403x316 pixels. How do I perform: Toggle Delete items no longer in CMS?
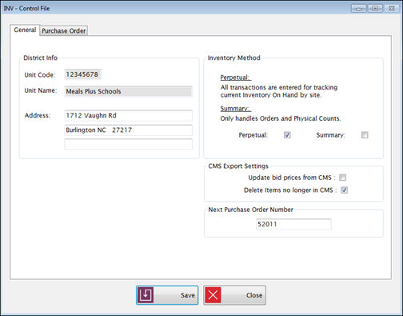click(x=344, y=190)
